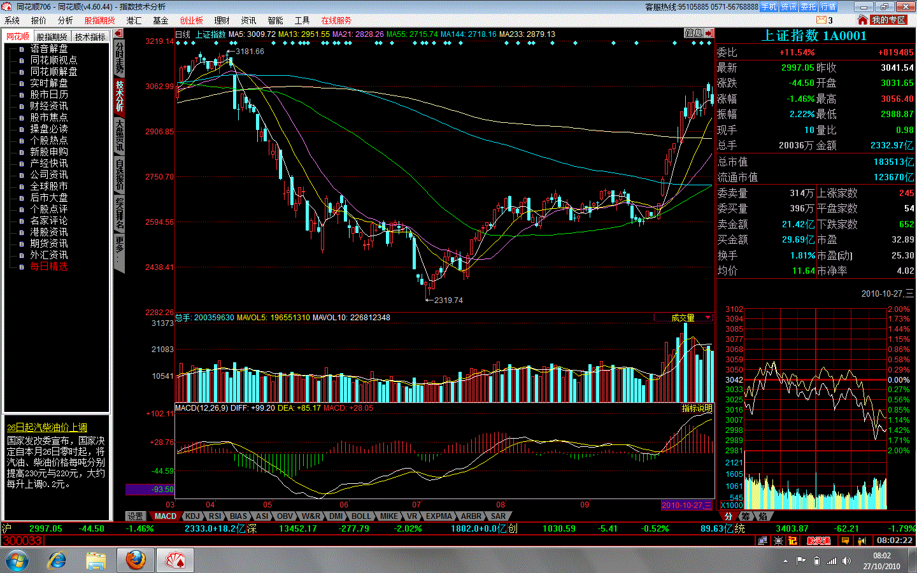Click the stock code input showing 300033
Screen dimensions: 917x573
tap(22, 541)
